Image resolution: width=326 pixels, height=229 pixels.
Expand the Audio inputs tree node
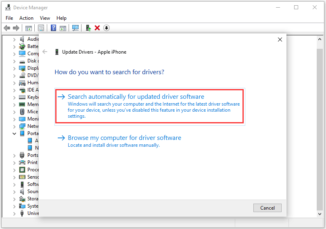click(x=15, y=39)
